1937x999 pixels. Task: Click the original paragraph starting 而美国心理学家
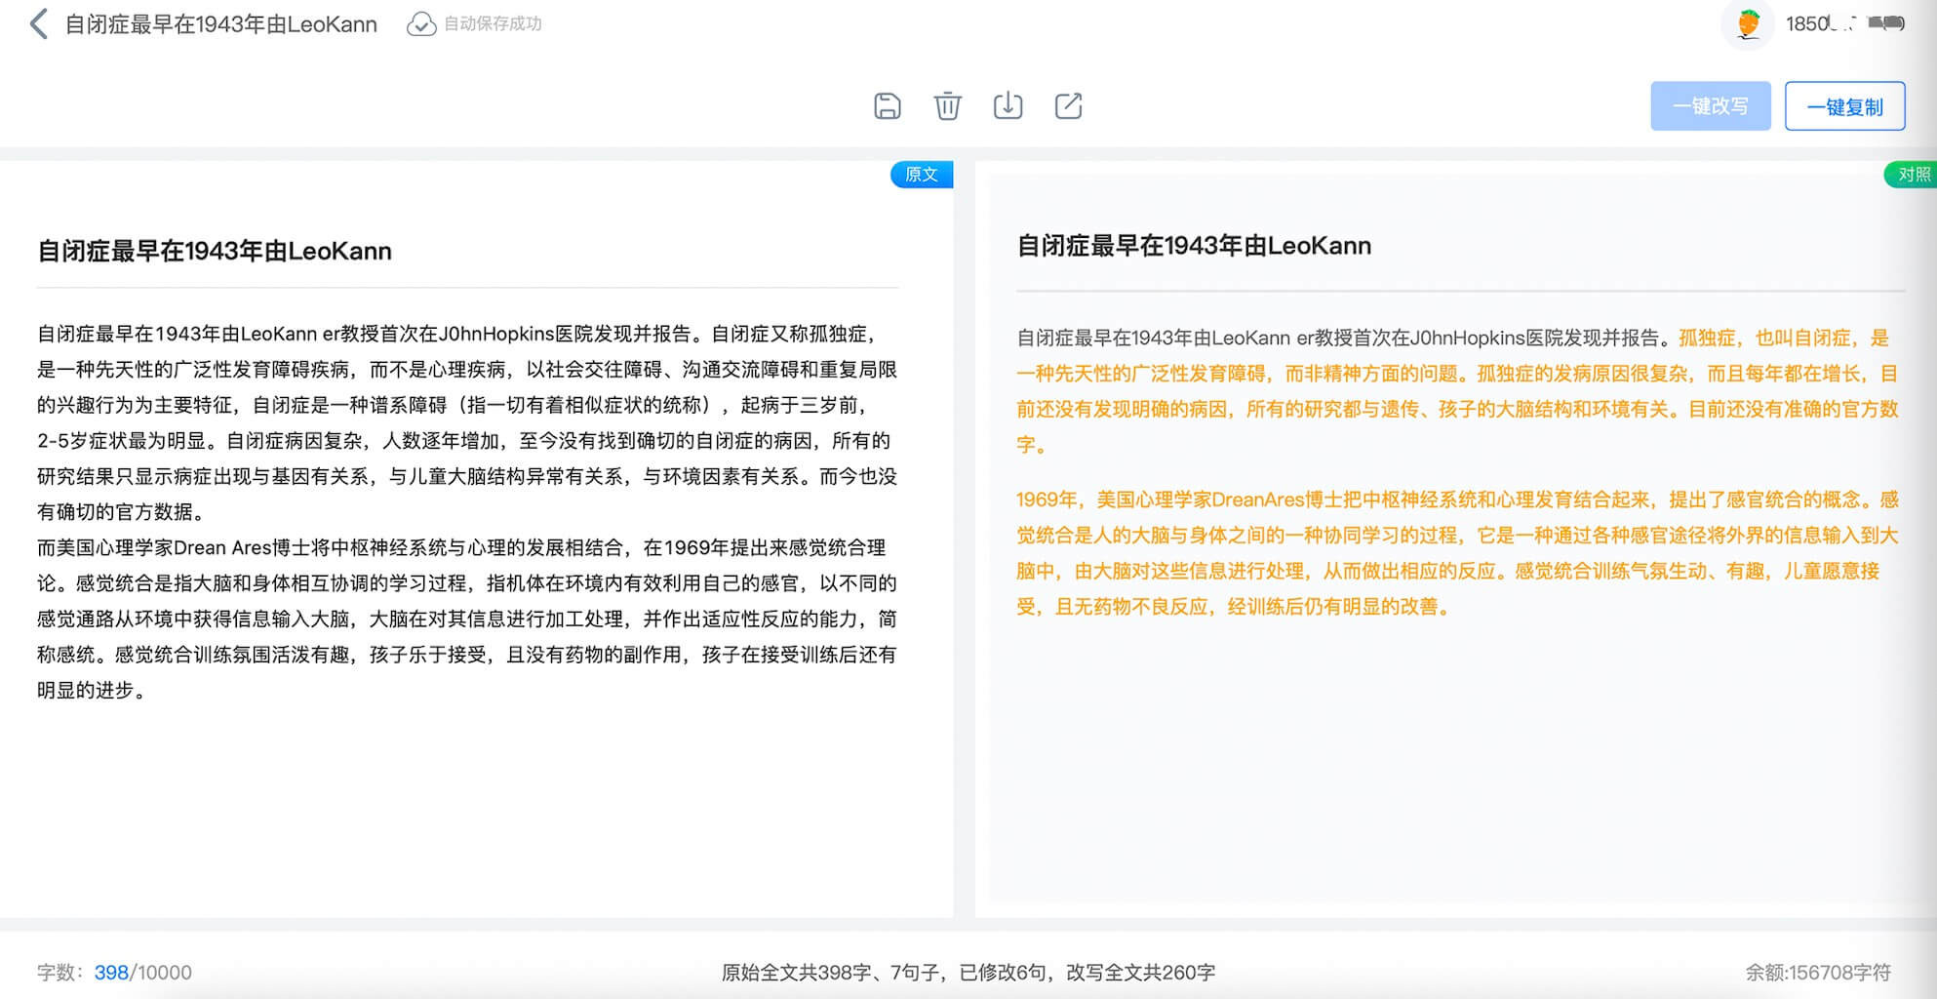[466, 619]
